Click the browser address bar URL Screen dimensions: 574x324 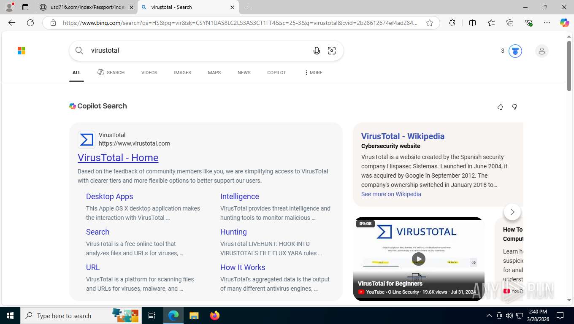pos(241,23)
